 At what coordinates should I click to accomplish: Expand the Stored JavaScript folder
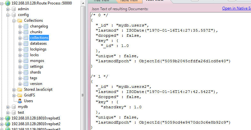point(14,90)
